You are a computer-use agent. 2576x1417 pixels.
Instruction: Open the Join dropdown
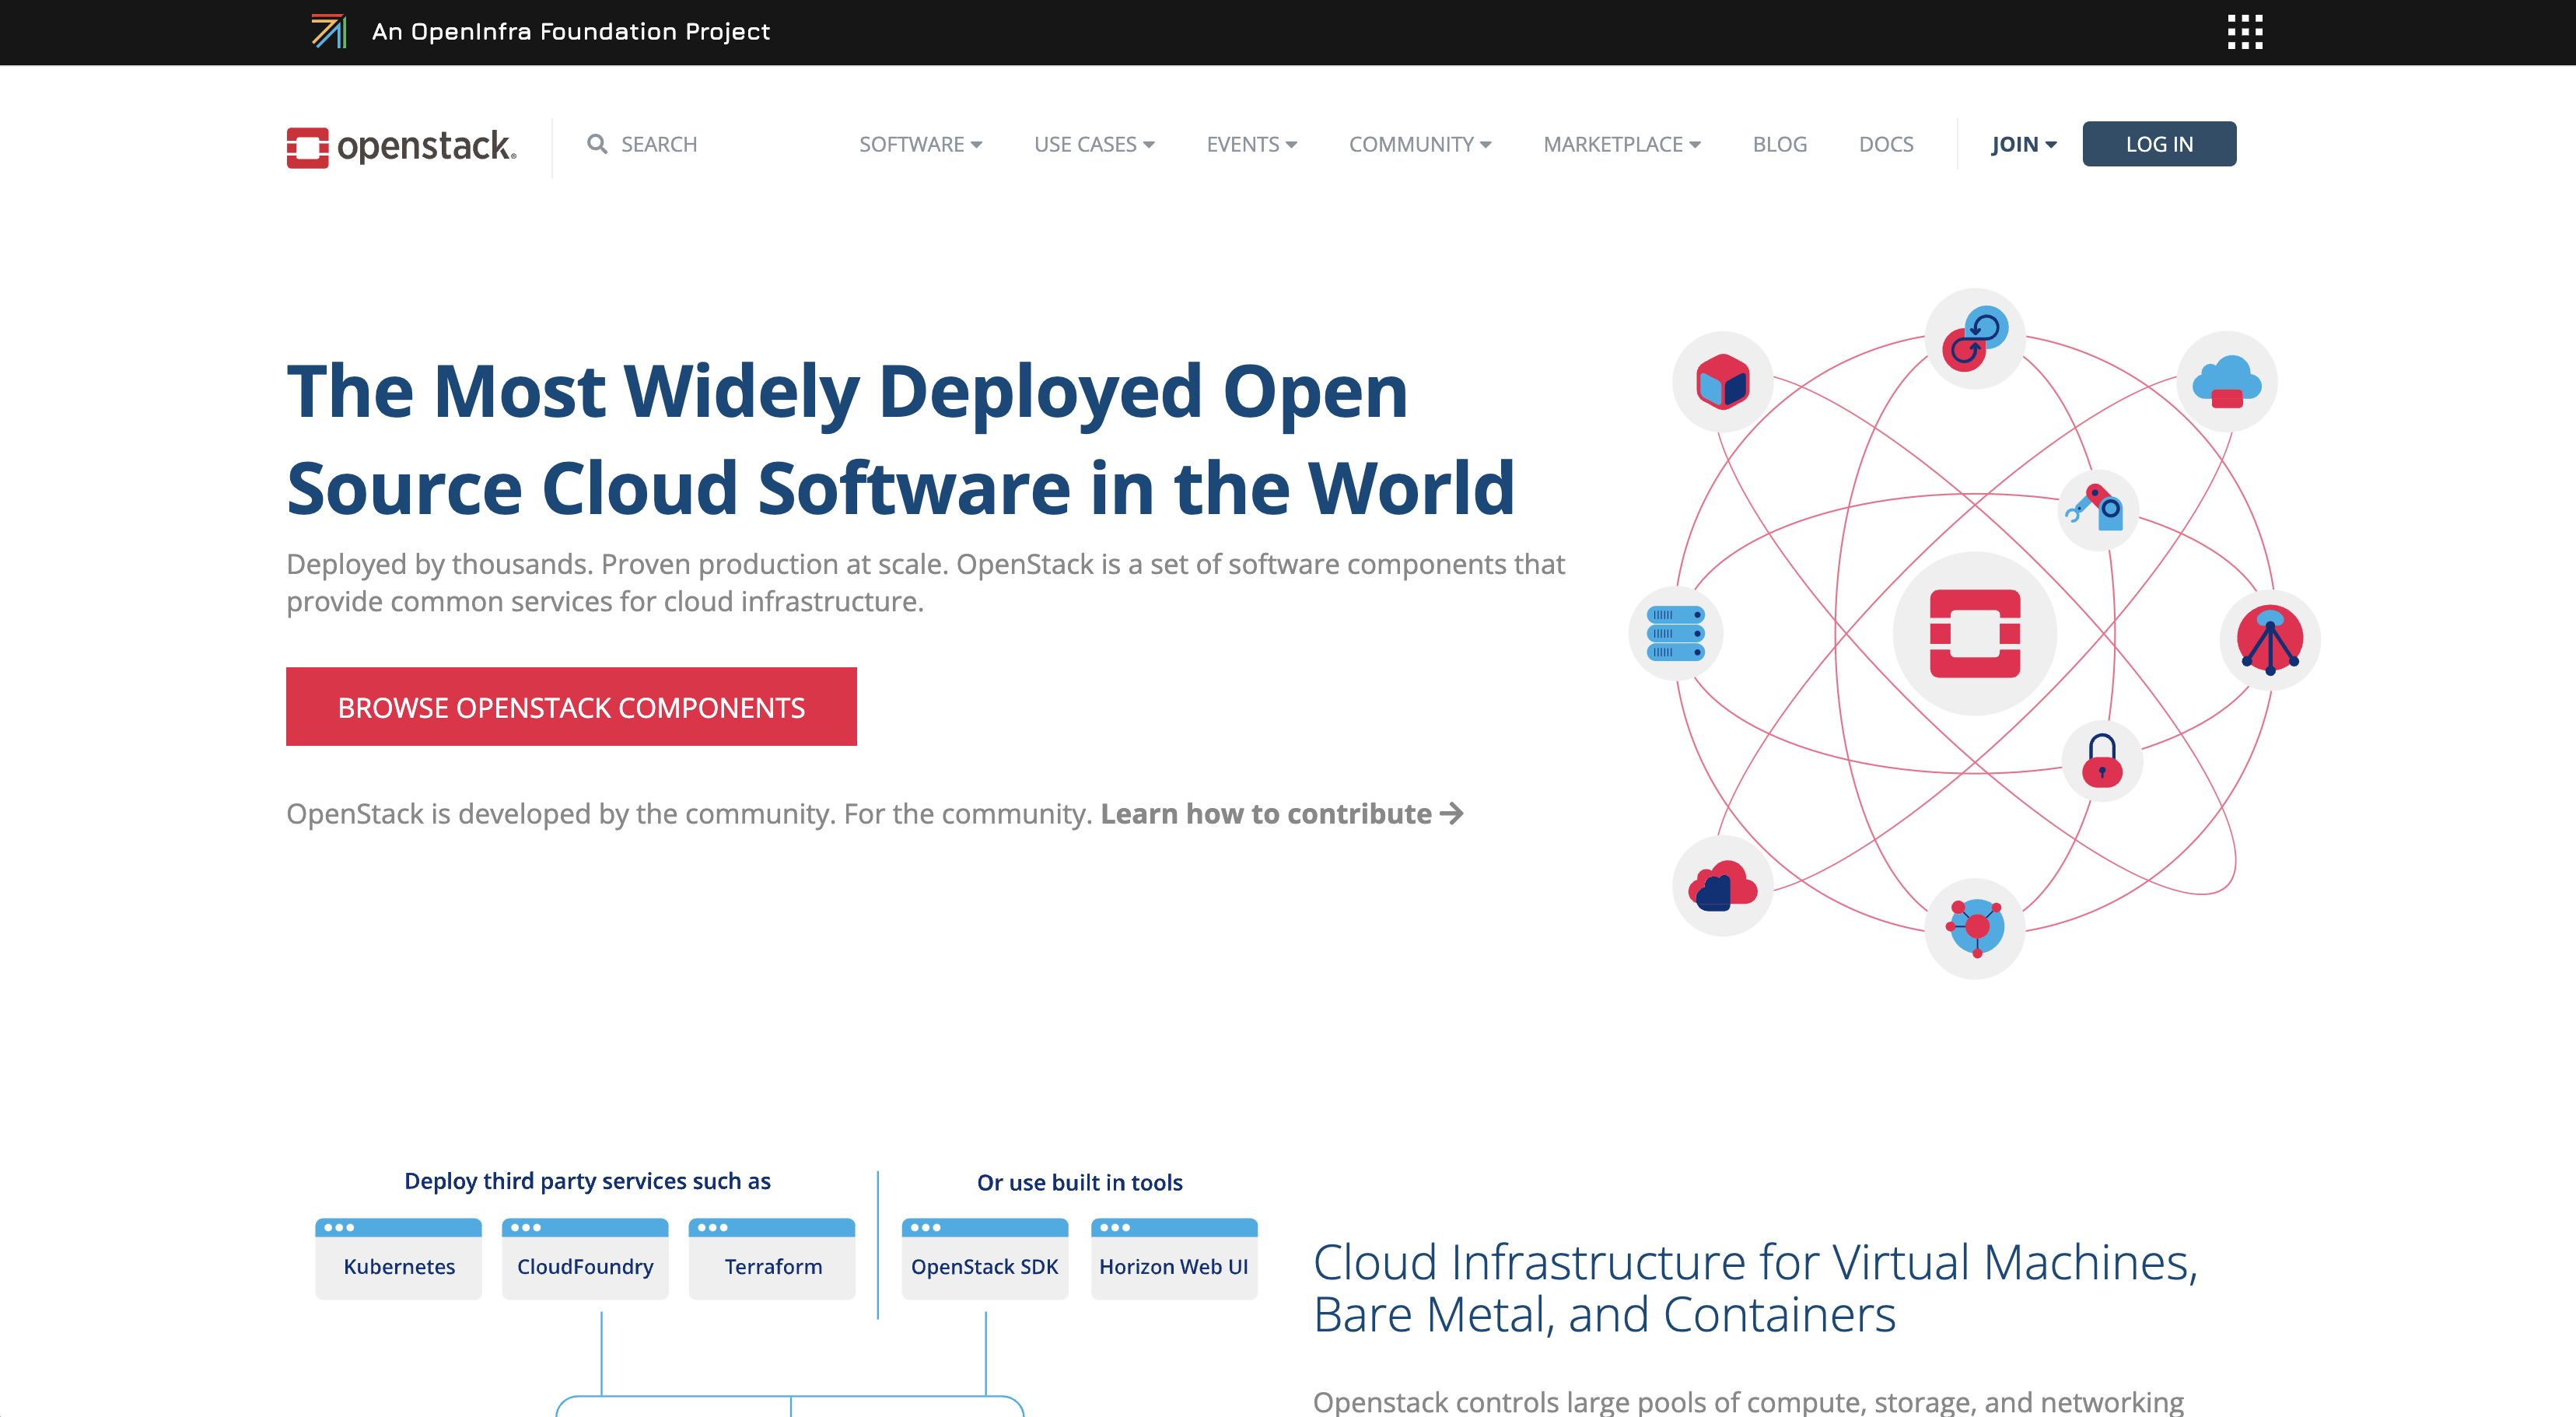coord(2023,144)
